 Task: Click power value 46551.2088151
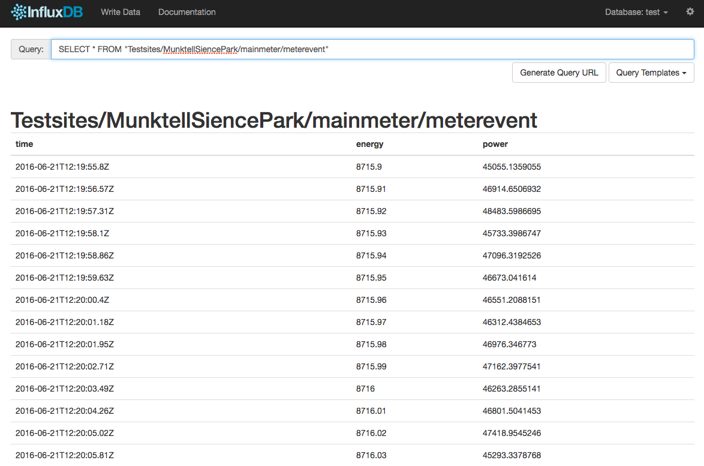pos(512,300)
